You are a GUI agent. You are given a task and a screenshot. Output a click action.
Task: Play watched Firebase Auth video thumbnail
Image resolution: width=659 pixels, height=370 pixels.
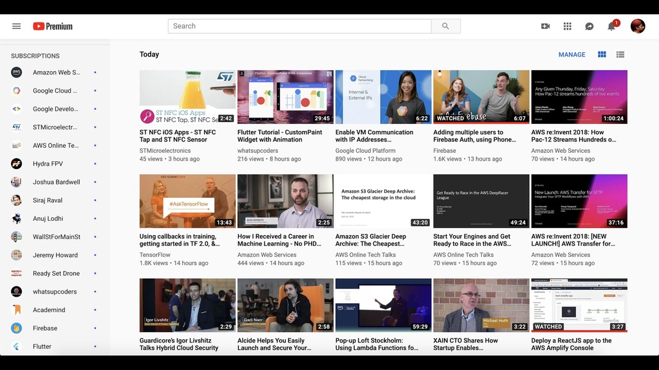[x=481, y=97]
